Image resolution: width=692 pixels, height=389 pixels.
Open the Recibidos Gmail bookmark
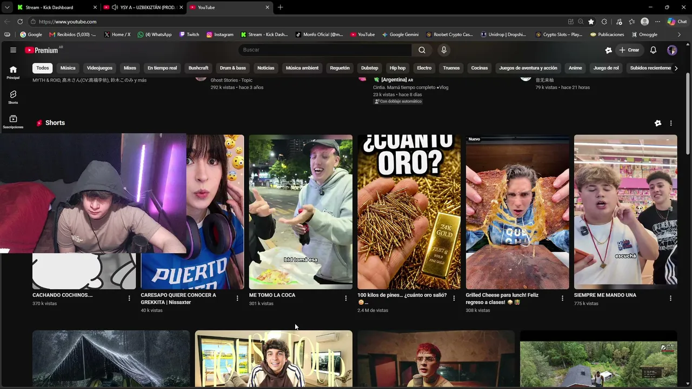(72, 35)
